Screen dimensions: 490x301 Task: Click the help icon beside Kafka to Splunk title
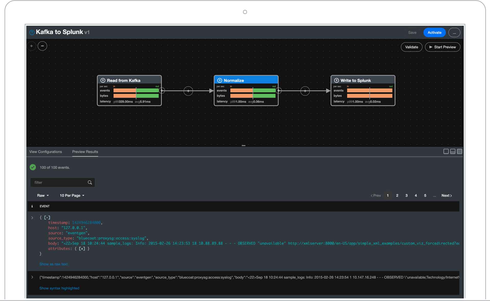tap(32, 32)
